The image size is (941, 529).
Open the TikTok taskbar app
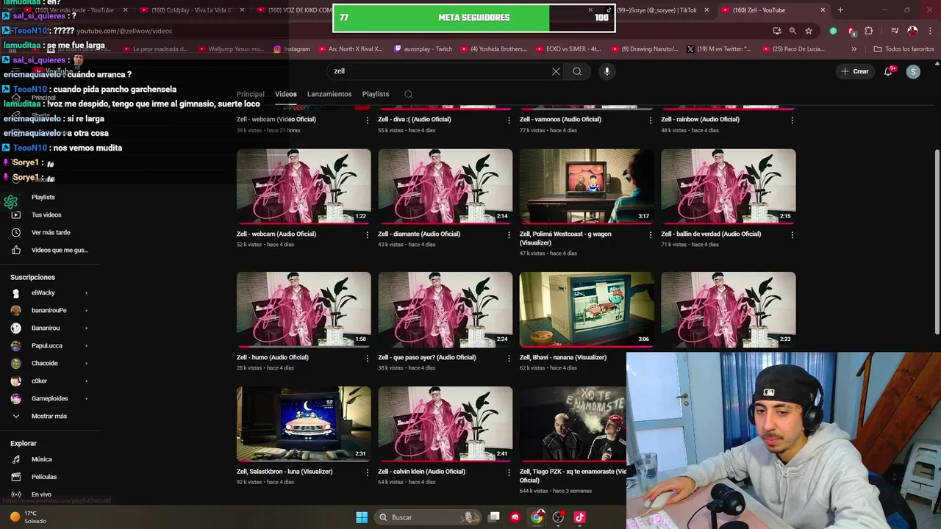(579, 517)
